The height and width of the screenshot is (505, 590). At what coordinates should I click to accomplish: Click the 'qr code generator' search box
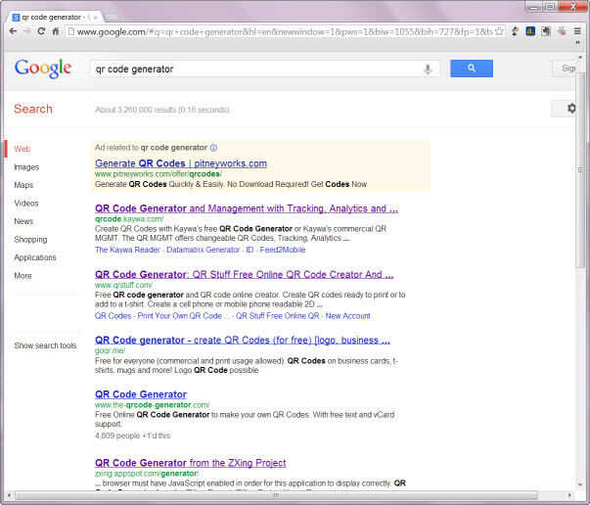coord(256,69)
